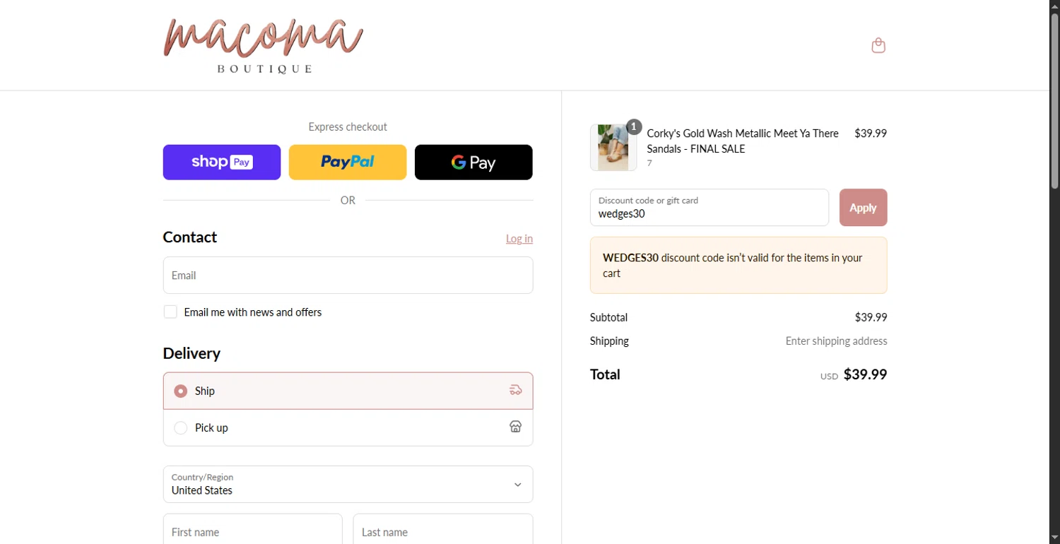Click the Corky's sandals product thumbnail
This screenshot has height=544, width=1060.
point(613,148)
